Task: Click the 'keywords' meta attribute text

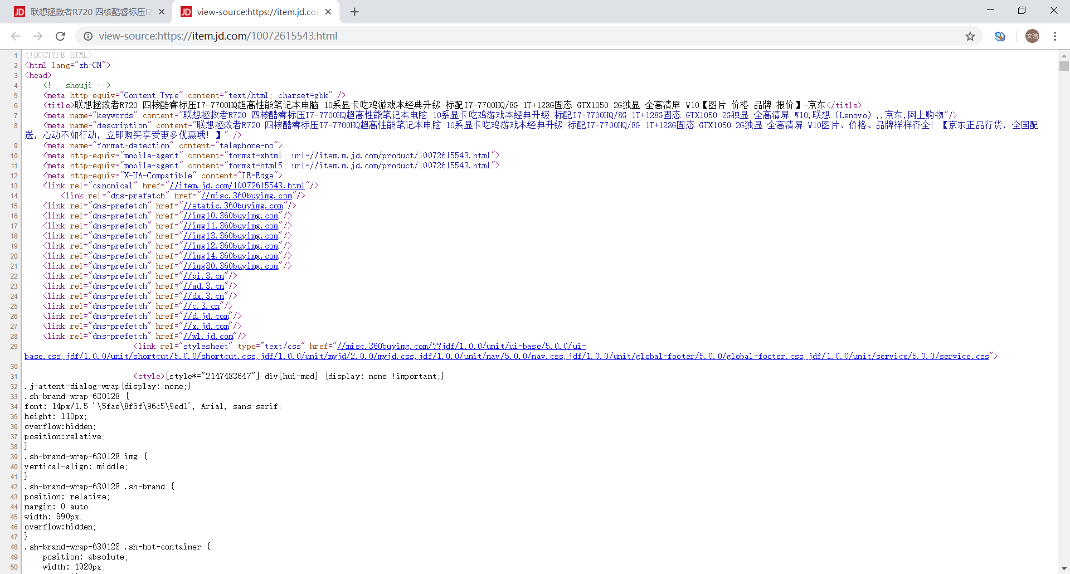Action: tap(115, 115)
